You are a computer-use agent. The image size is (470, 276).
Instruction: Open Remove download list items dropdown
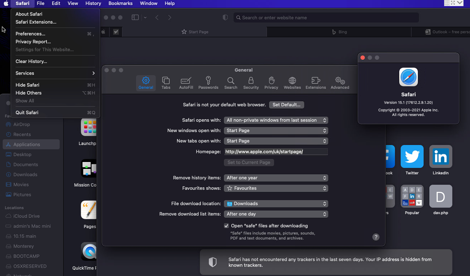point(276,214)
